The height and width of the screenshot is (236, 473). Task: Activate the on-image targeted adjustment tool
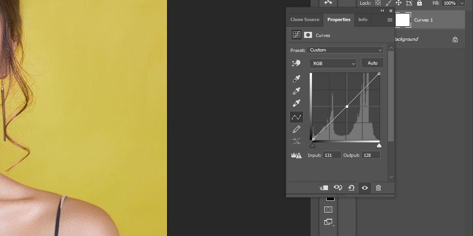(297, 63)
